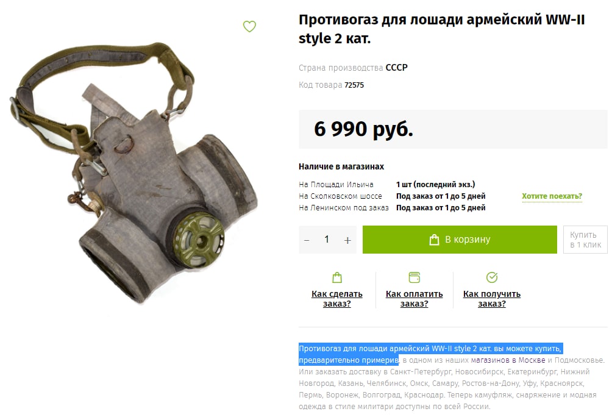Follow the 'магазинов в Москве' link
This screenshot has width=612, height=417.
coord(508,360)
